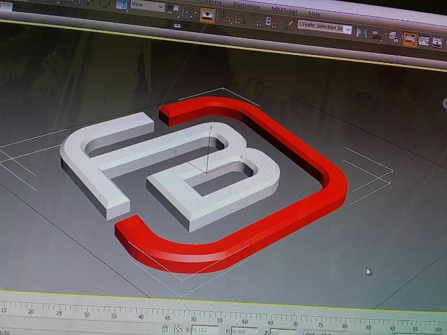
Task: Open the Edit Named Selection Sets icon
Action: pyautogui.click(x=289, y=25)
